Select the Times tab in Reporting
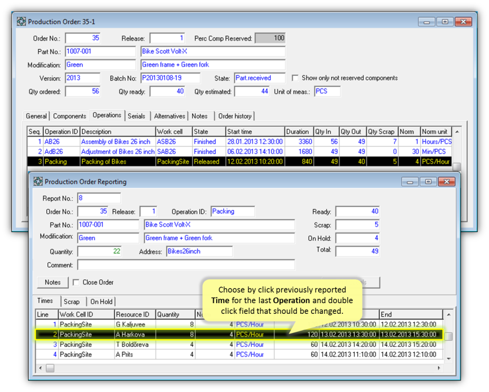Screen dimensions: 489x392 (45, 301)
